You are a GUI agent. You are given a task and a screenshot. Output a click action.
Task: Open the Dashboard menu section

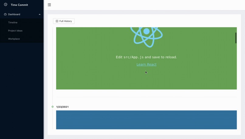(x=22, y=14)
